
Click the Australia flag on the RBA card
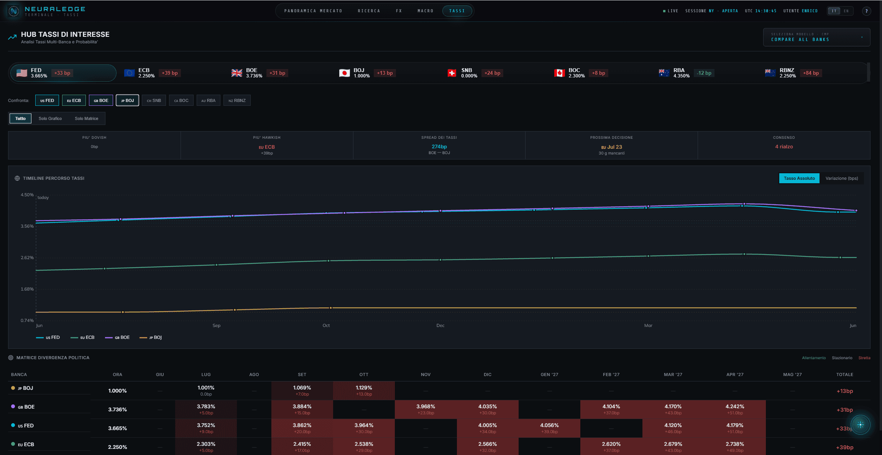[664, 73]
